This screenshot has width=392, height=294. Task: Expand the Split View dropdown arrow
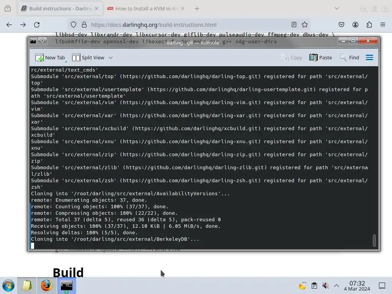111,58
